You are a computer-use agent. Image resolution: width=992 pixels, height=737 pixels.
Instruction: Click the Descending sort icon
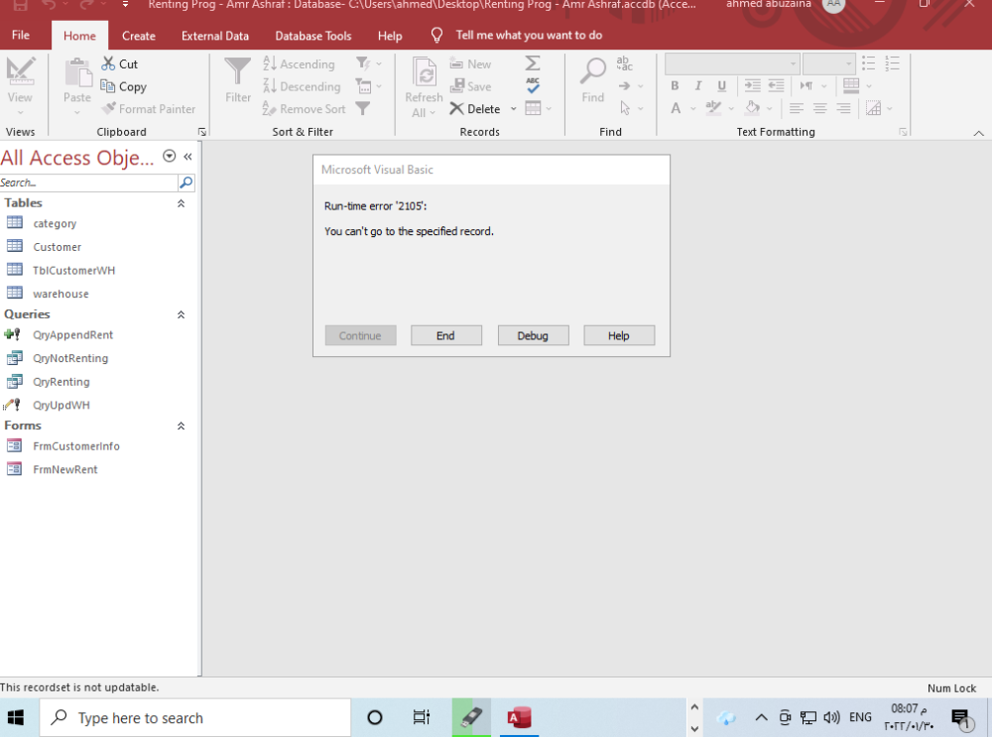(x=270, y=86)
